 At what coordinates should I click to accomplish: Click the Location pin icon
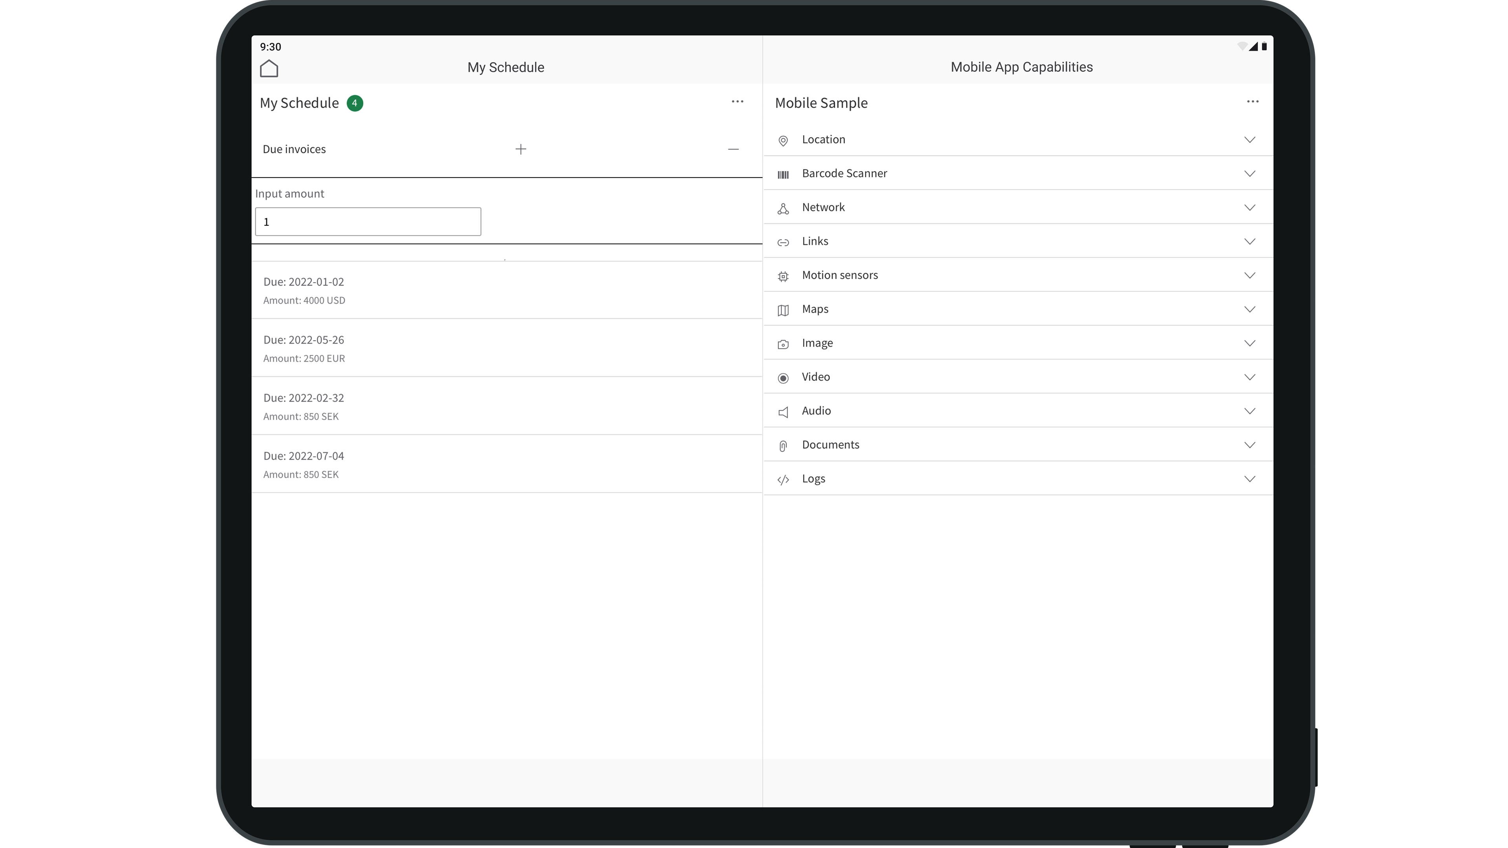[783, 141]
